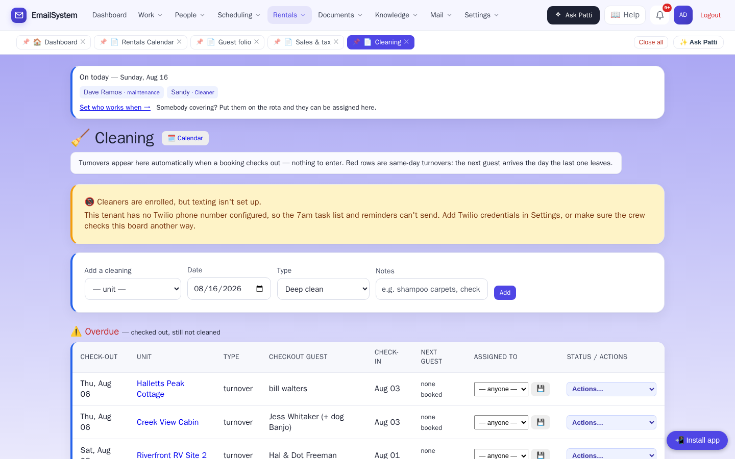Click the Add cleaning button

coord(505,293)
